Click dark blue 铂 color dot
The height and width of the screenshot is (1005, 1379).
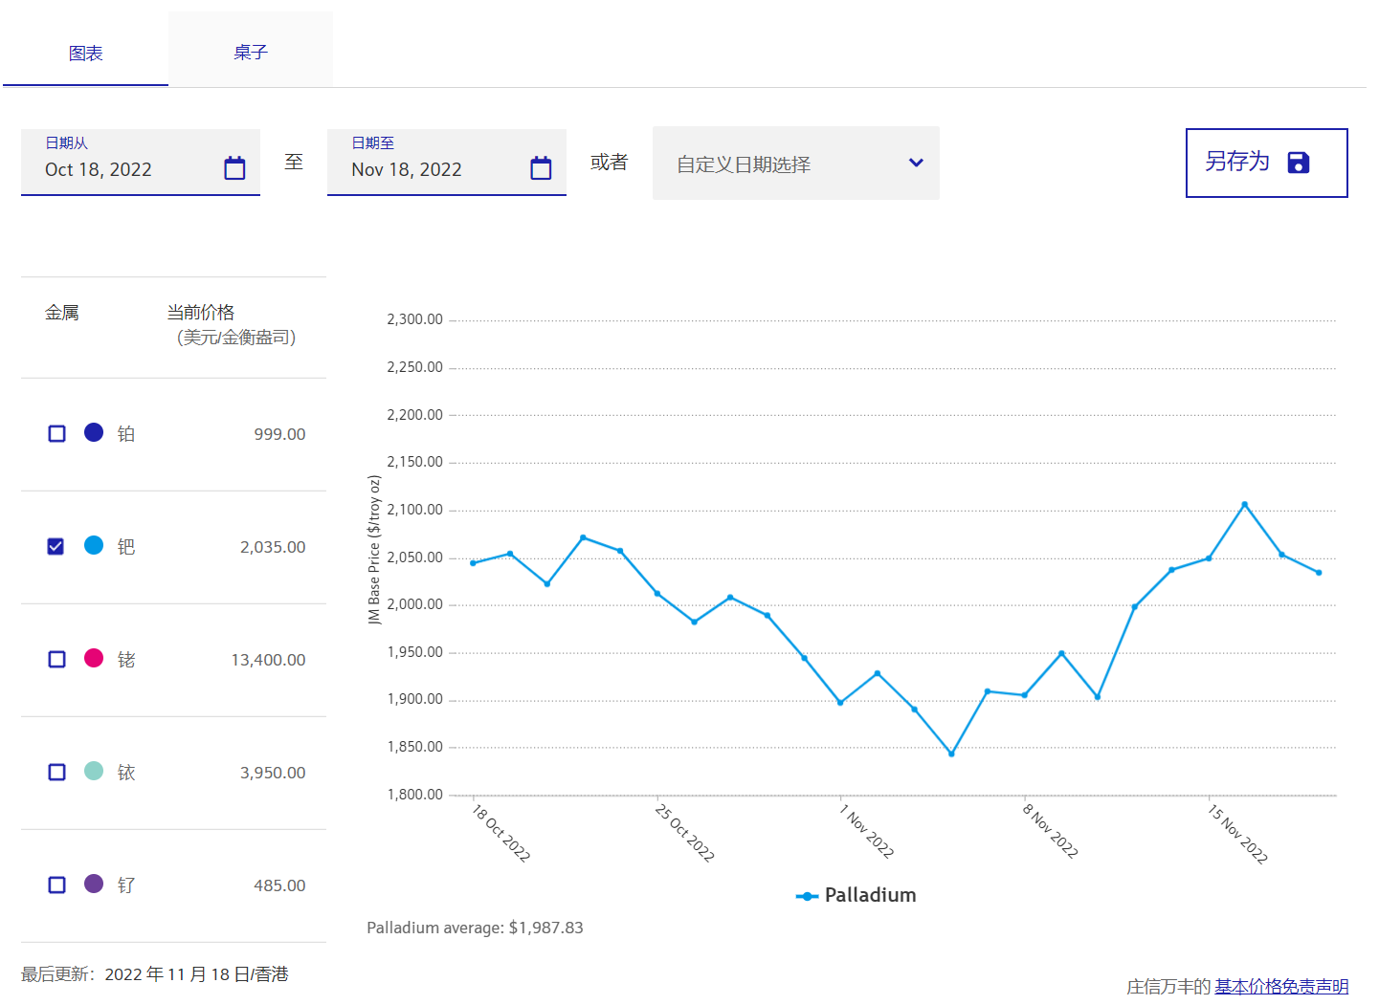tap(94, 432)
